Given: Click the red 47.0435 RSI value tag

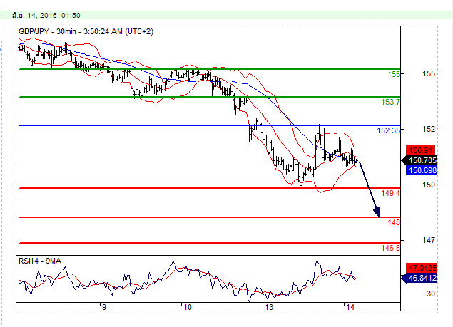Looking at the screenshot, I should (x=422, y=268).
